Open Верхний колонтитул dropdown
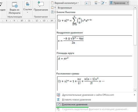Image resolution: width=138 pixels, height=112 pixels. (x=65, y=3)
